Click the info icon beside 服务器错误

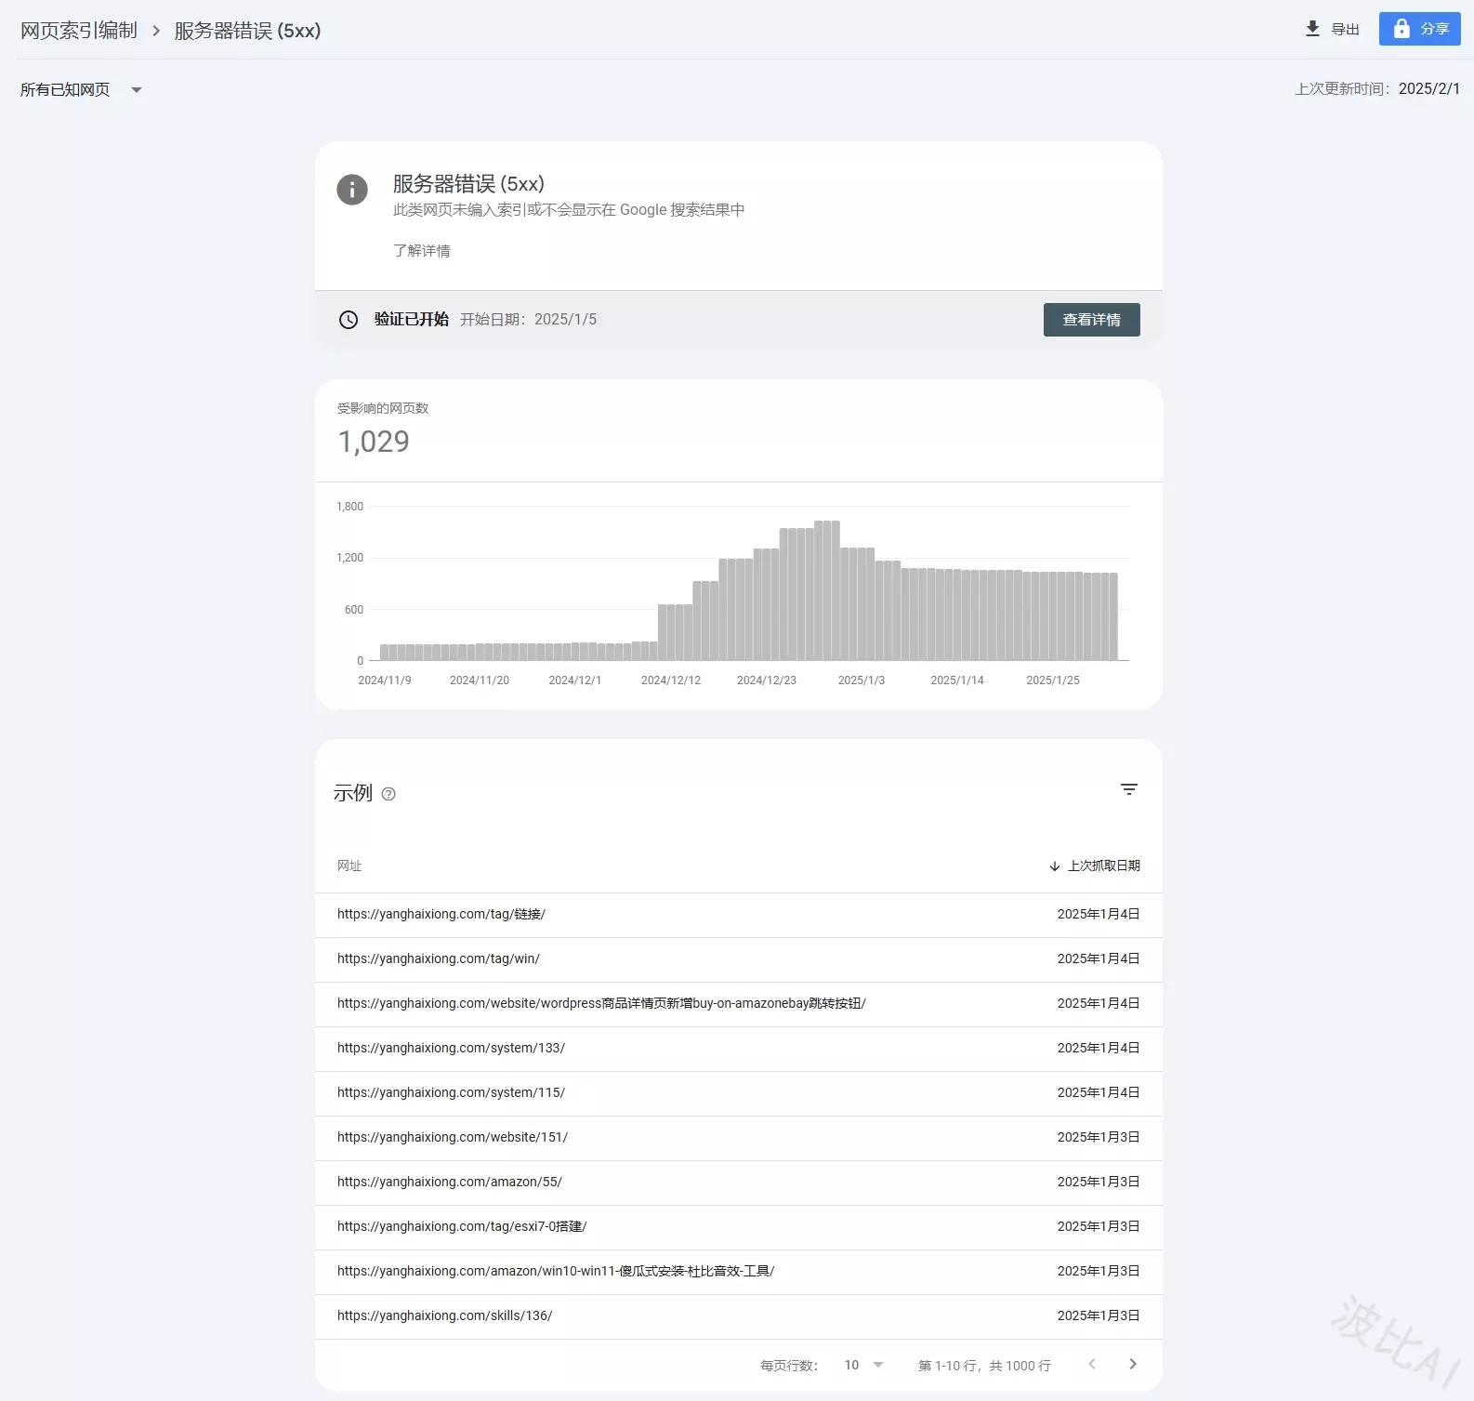352,190
